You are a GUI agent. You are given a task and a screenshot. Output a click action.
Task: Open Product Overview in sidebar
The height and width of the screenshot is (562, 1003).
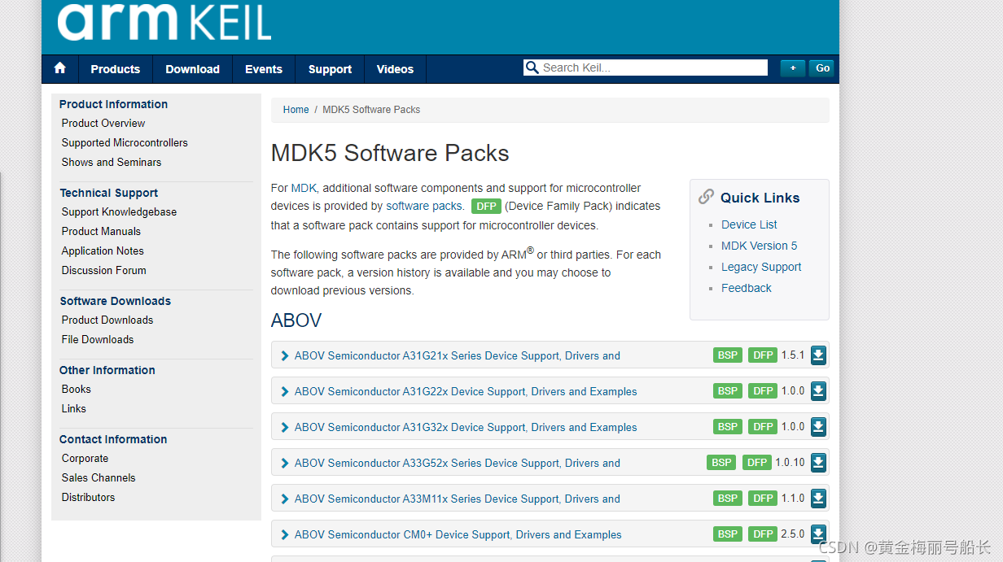point(103,123)
